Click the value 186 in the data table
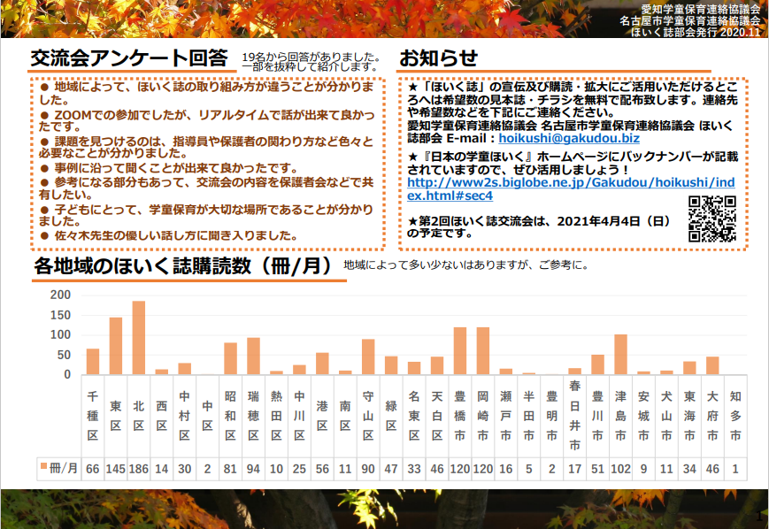 (138, 466)
